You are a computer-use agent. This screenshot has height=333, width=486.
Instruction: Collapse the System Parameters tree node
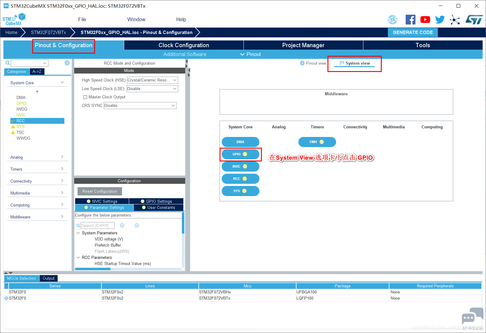78,233
